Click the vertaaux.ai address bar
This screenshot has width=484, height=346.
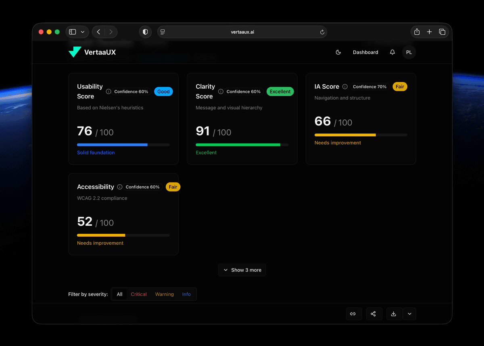pos(242,31)
